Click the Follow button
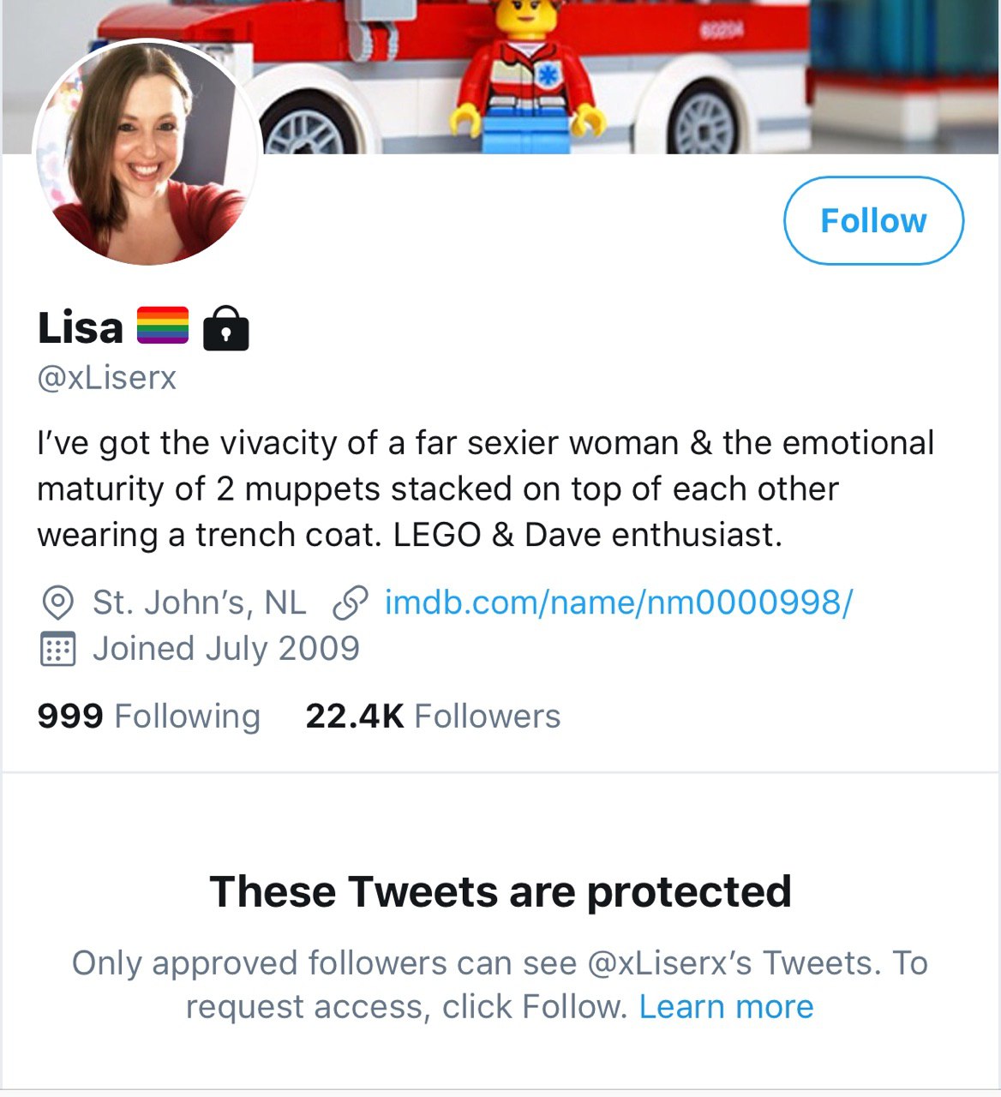Image resolution: width=1001 pixels, height=1097 pixels. [873, 220]
